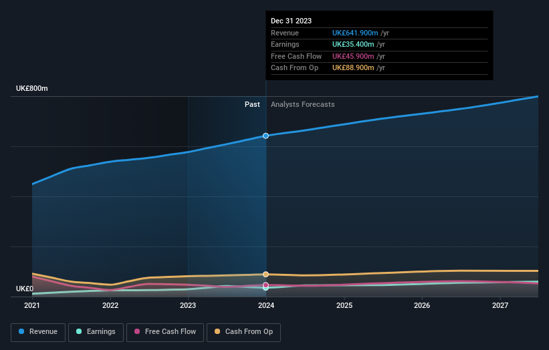Click the UK£641.900m revenue value
Screen dimensions: 549x350
click(355, 33)
